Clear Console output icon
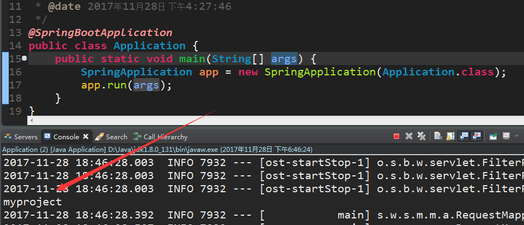This screenshot has width=524, height=225. (438, 136)
